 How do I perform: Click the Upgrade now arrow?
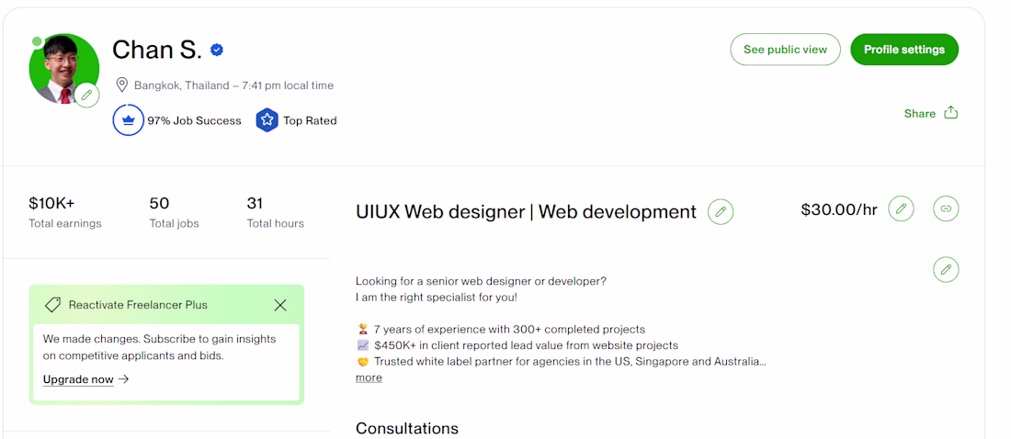[x=124, y=379]
